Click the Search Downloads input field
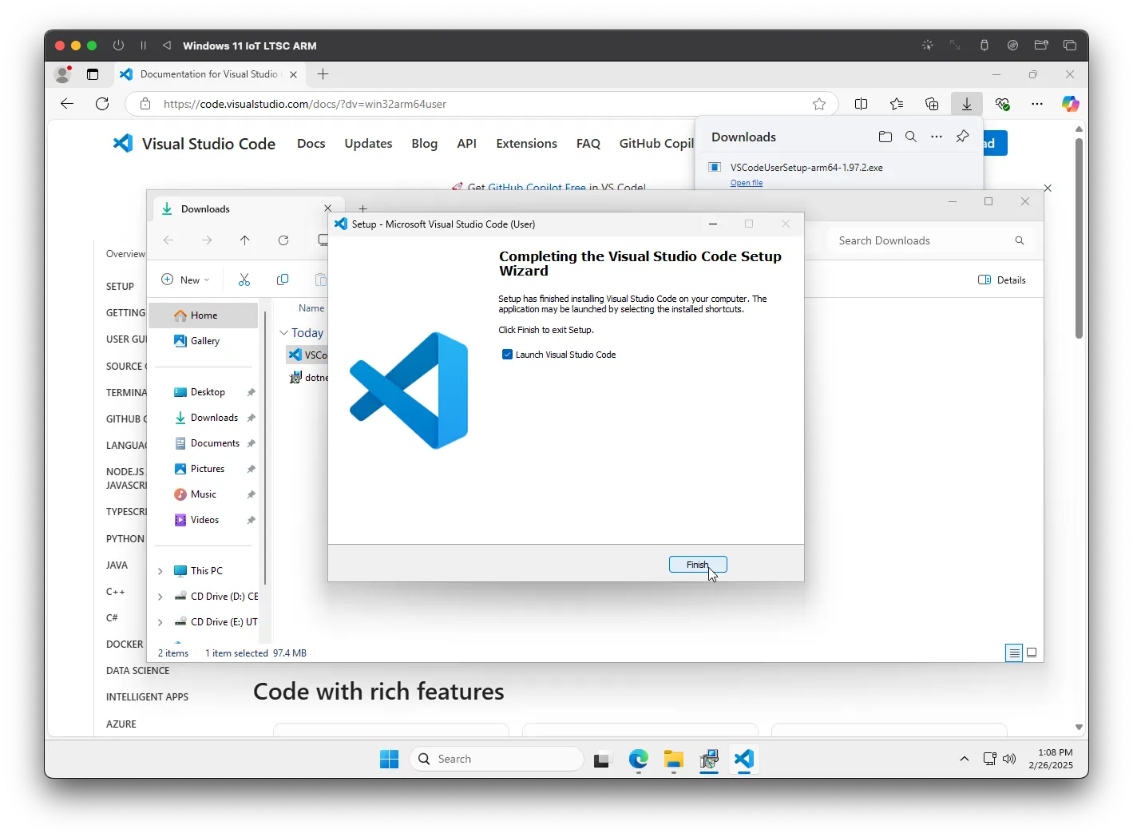The width and height of the screenshot is (1133, 837). pos(922,240)
